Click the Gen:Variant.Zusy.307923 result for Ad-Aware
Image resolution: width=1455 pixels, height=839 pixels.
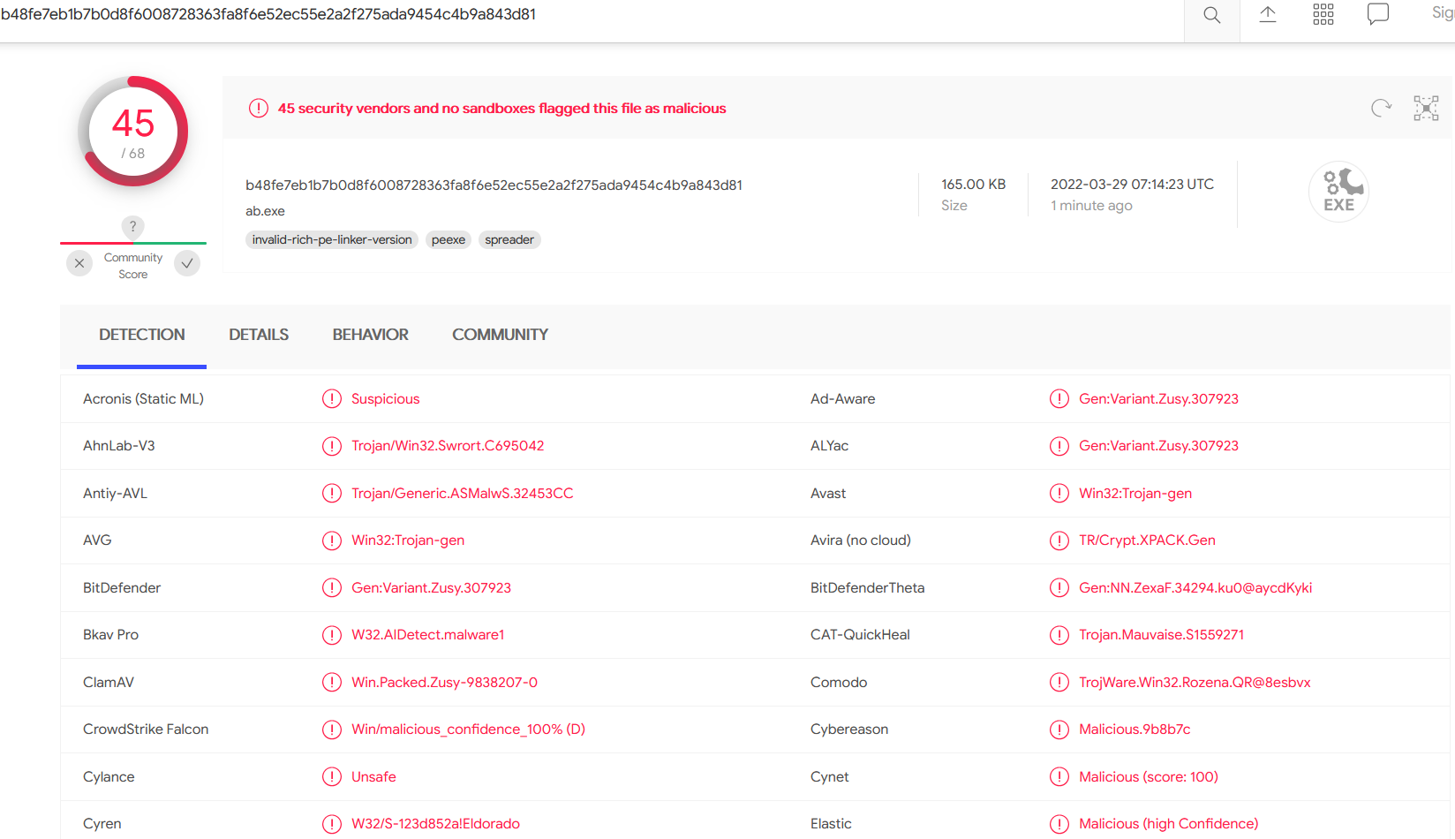pos(1159,399)
